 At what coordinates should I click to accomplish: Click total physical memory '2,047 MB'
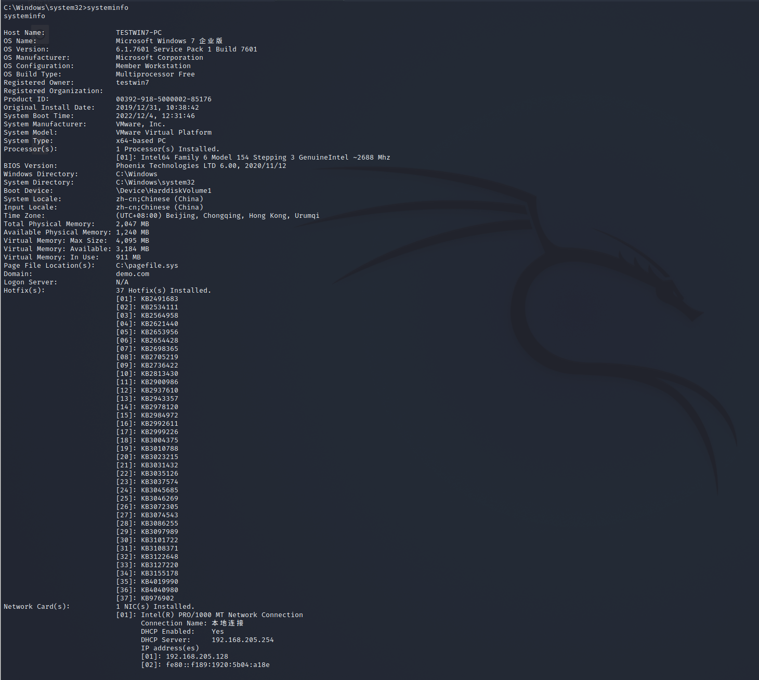coord(133,224)
